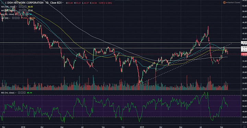Click the 70.00 RSI axis label

point(245,95)
